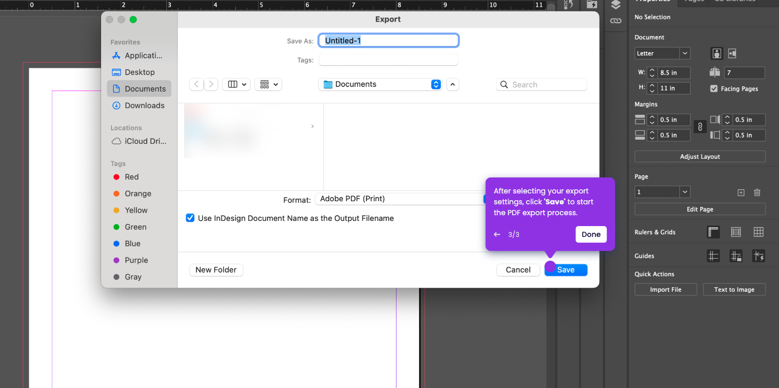
Task: Uncheck Use InDesign Document Name checkbox
Action: (190, 218)
